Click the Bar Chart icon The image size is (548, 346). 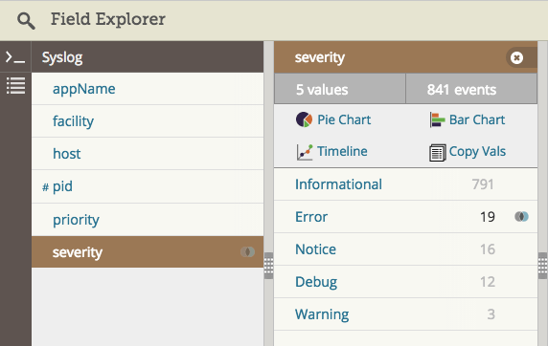point(437,120)
